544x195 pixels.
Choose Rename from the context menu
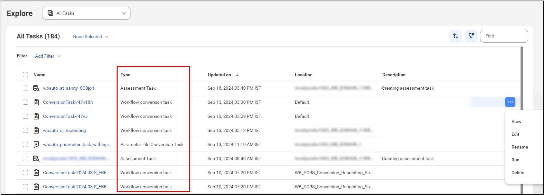tap(520, 147)
